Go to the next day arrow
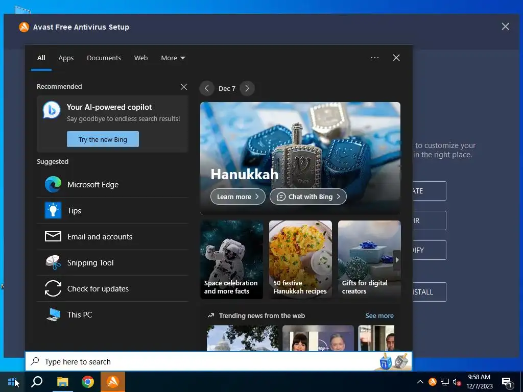Image resolution: width=523 pixels, height=392 pixels. click(x=247, y=88)
